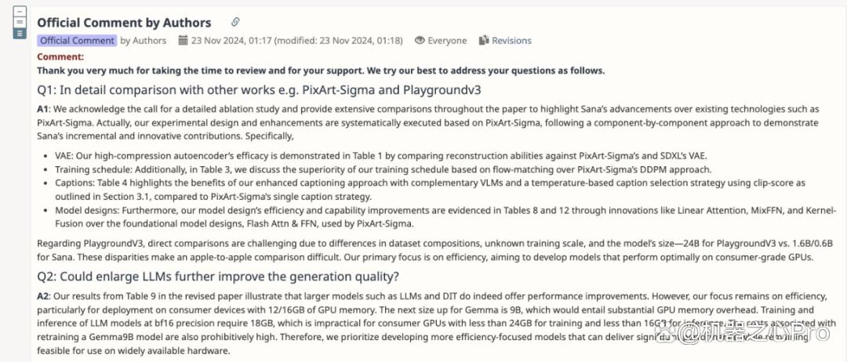847x362 pixels.
Task: Click the Q2 enlarge LLMs heading
Action: (218, 277)
